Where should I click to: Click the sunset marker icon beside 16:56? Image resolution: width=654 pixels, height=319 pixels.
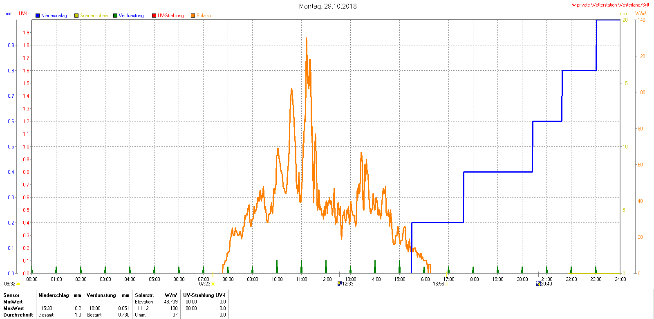(446, 284)
